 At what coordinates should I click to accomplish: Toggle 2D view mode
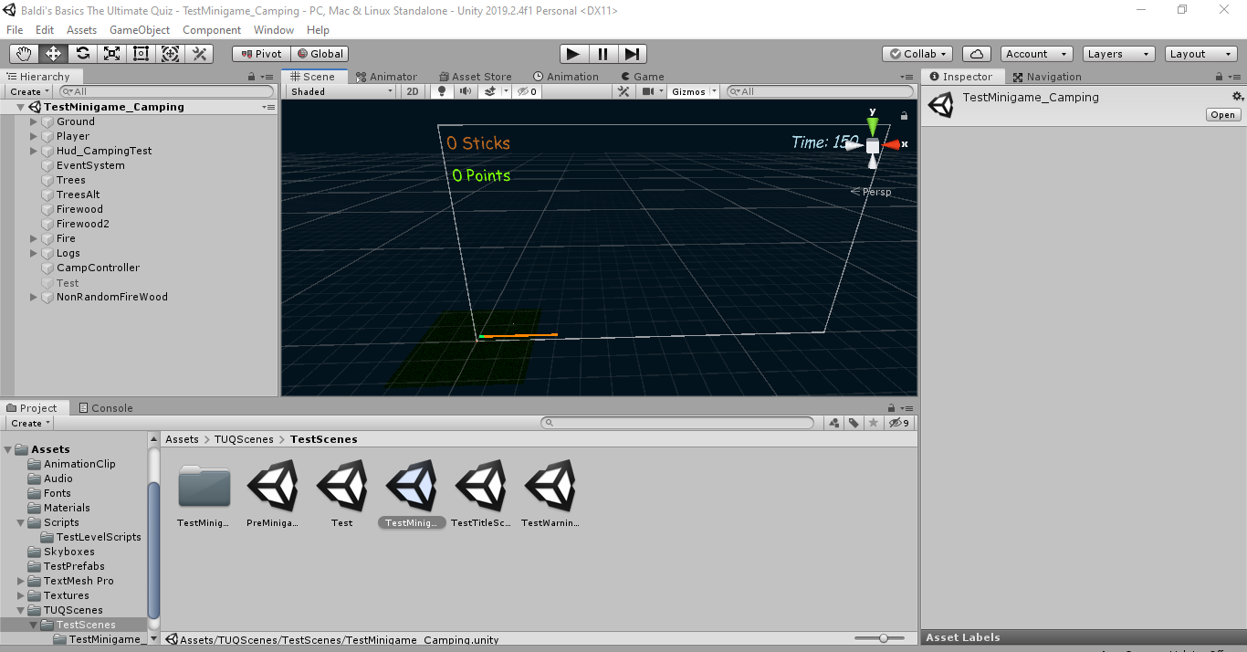click(x=413, y=91)
